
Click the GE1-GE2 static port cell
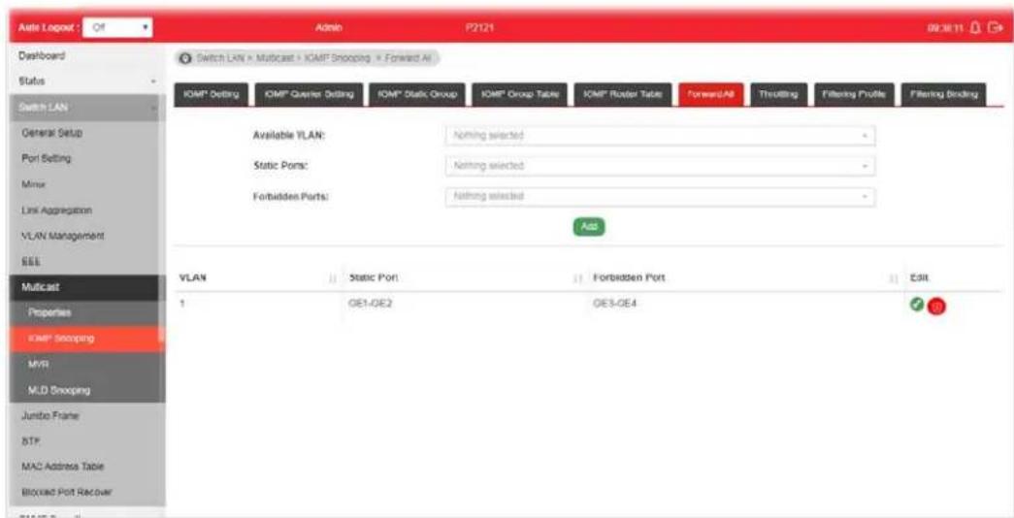370,305
